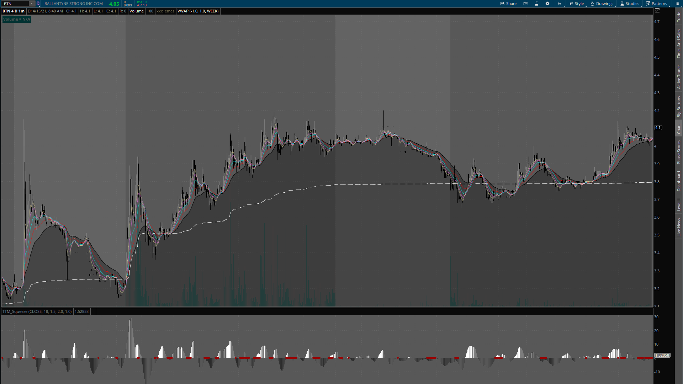The image size is (683, 384).
Task: Click the purple linked-symbol number 9 icon
Action: coord(38,4)
